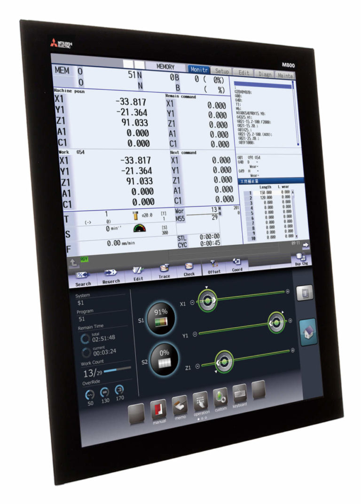361x504 pixels.
Task: Click the menu return up-arrow icon
Action: pos(74,263)
